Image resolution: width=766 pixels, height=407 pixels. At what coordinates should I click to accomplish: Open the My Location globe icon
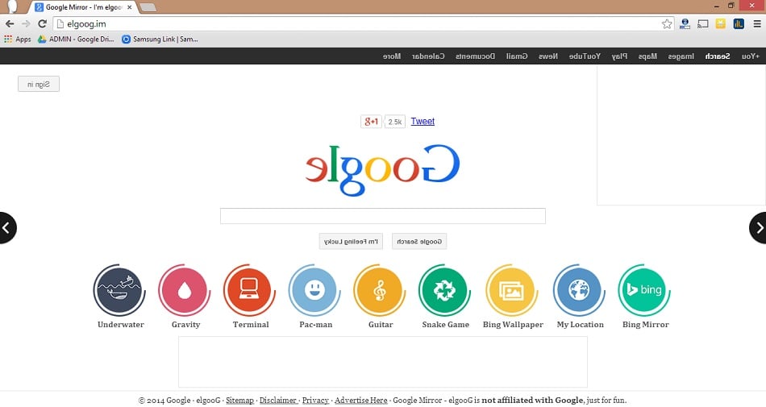pos(579,290)
